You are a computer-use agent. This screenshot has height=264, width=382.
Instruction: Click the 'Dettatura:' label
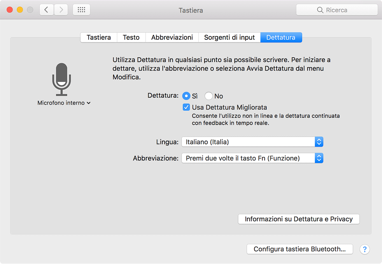(x=163, y=95)
